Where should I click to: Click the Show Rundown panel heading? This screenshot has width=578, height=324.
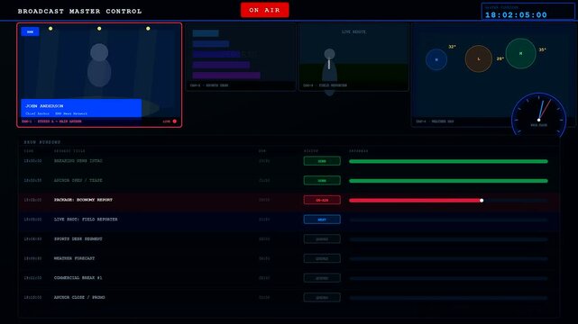click(x=42, y=142)
